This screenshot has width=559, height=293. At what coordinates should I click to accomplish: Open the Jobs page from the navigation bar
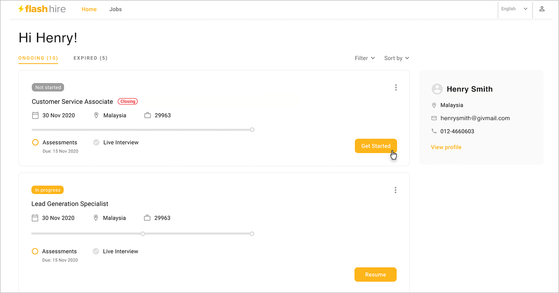click(x=116, y=9)
